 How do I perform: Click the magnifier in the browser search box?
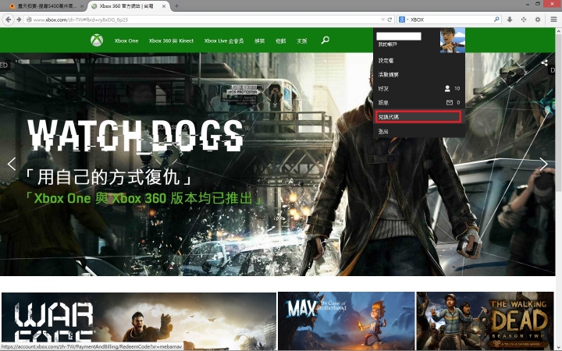pyautogui.click(x=496, y=19)
